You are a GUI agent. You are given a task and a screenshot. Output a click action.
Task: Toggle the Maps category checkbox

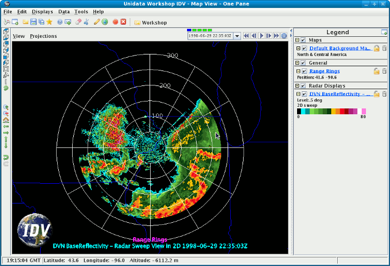click(303, 40)
